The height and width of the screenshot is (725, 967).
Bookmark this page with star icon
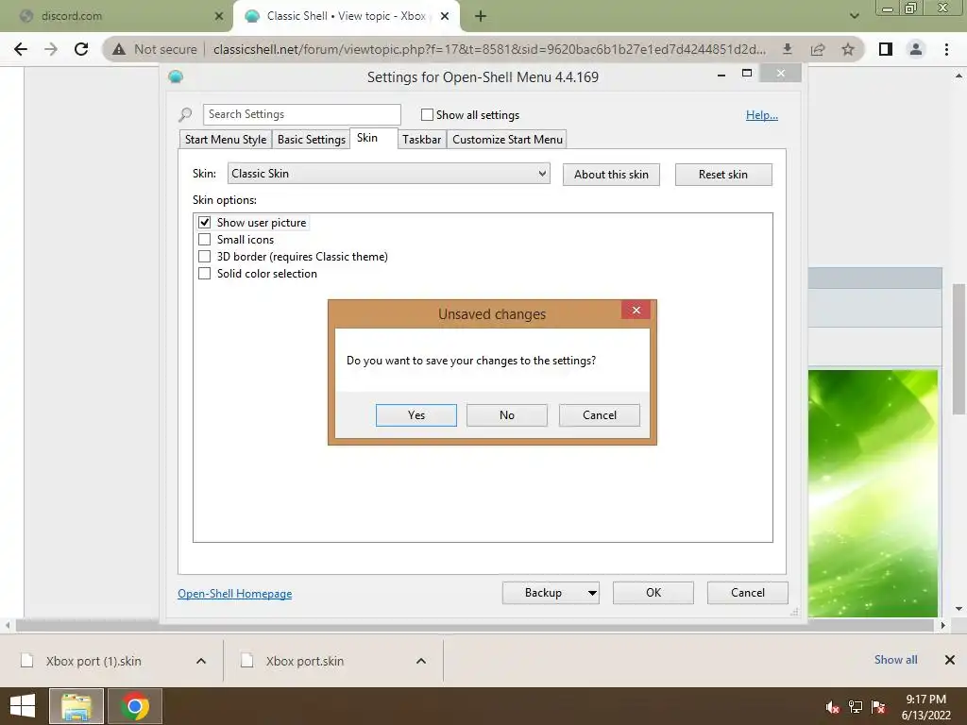[x=848, y=49]
